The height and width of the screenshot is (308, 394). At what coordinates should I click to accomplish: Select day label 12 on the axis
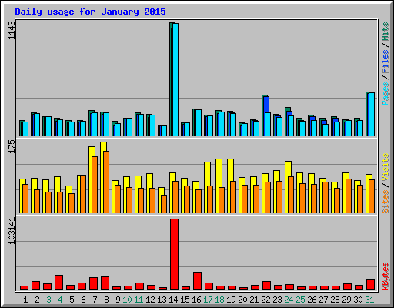pyautogui.click(x=150, y=300)
